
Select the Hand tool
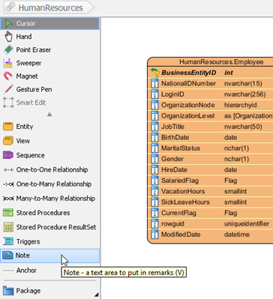point(50,37)
